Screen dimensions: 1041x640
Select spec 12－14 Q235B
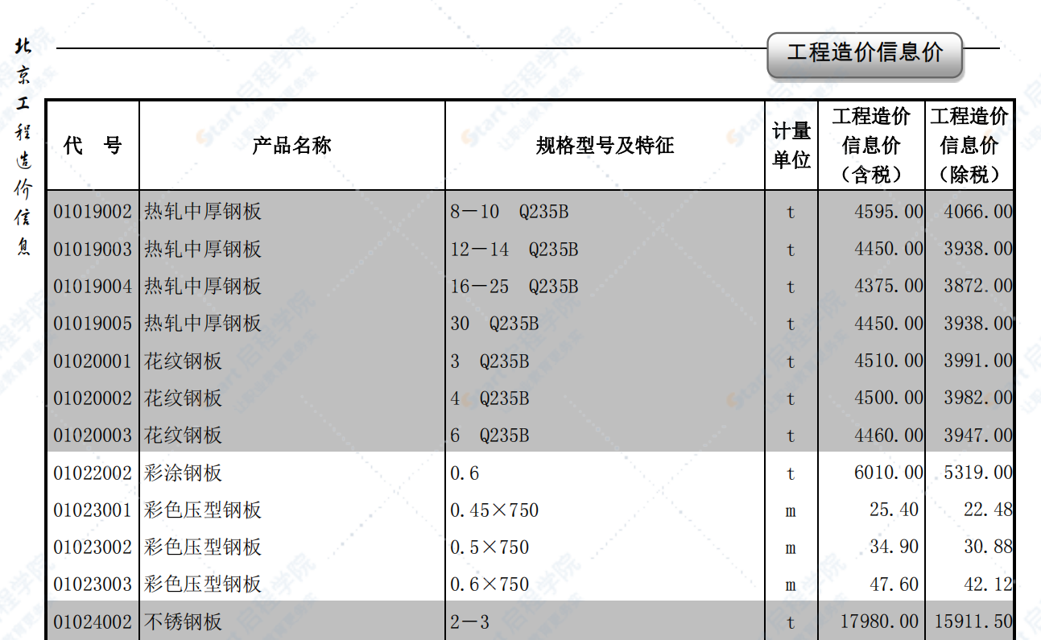pyautogui.click(x=514, y=250)
